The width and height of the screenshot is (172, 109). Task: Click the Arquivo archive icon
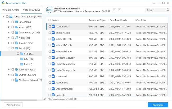16,43
